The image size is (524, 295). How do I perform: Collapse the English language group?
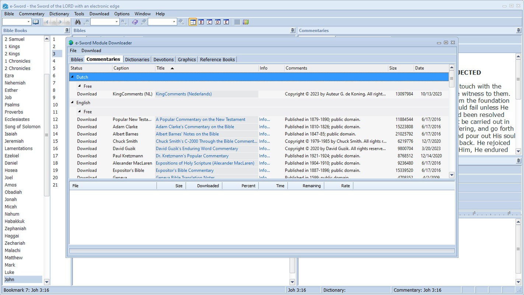pos(72,103)
